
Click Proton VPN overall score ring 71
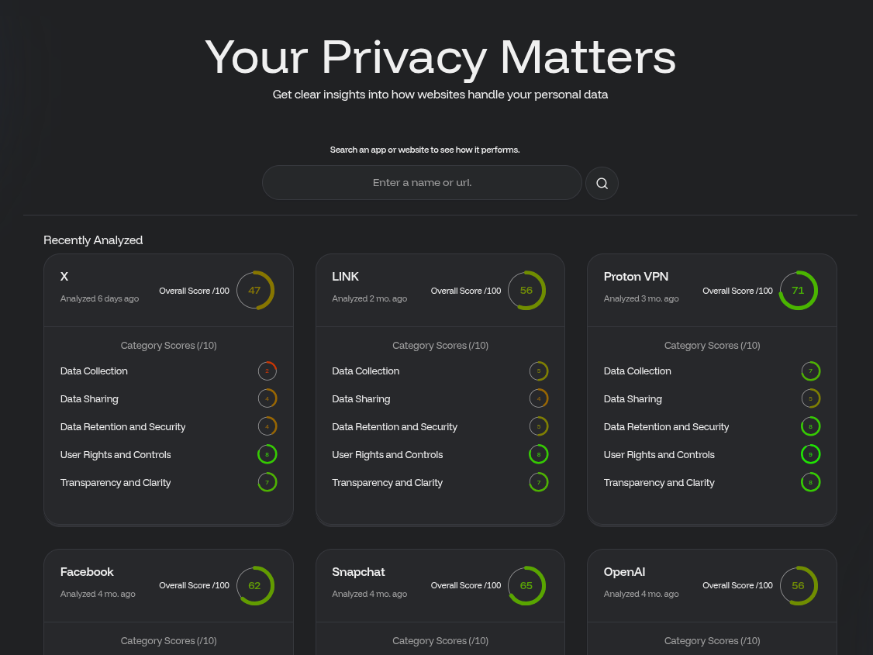point(798,291)
